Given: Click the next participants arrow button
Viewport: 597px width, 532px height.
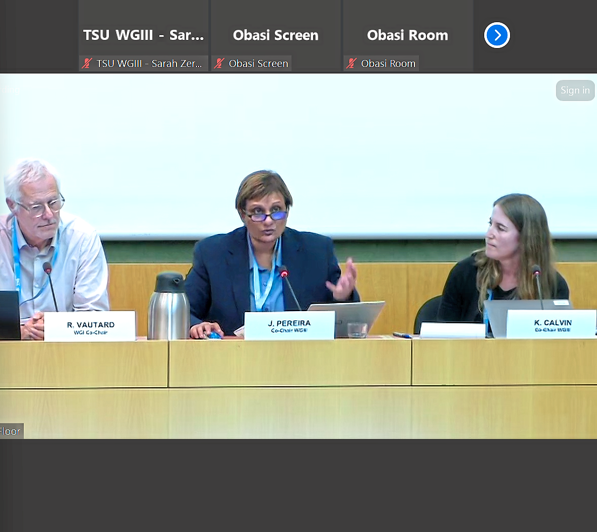Looking at the screenshot, I should click(x=497, y=36).
